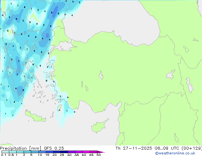
Task: Click the '0.5' legend value
Action: (11, 155)
